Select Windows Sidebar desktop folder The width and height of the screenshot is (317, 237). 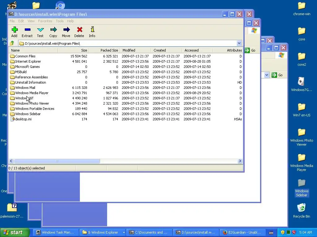(x=302, y=183)
